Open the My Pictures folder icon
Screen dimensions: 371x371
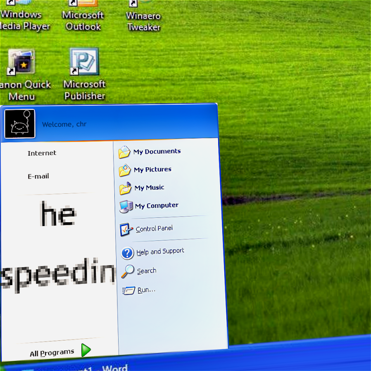click(x=125, y=170)
